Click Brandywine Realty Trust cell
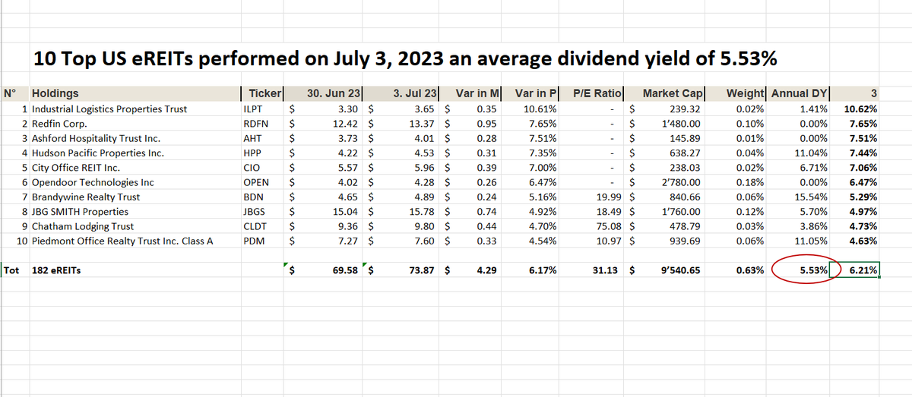This screenshot has height=397, width=912. (x=135, y=197)
